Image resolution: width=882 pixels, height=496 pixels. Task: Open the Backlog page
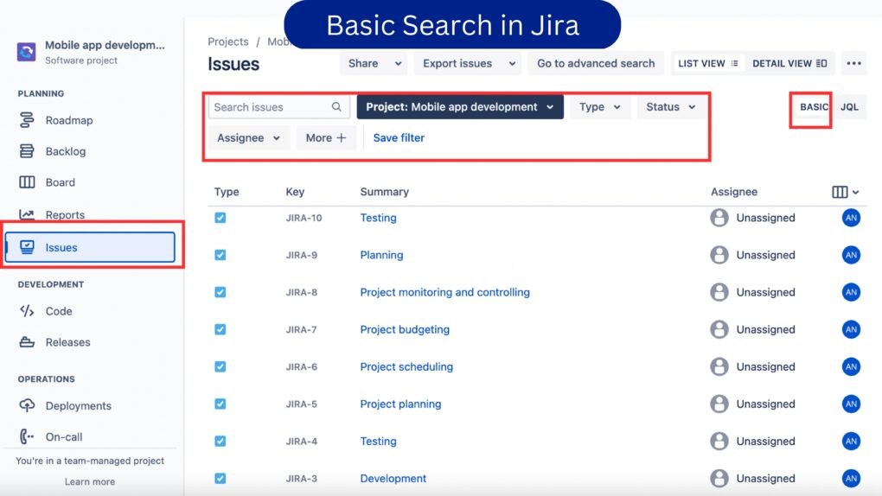point(66,151)
